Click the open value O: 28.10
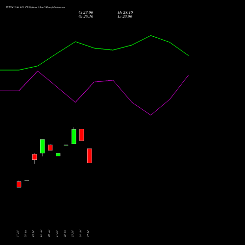245x245 pixels. [86, 17]
